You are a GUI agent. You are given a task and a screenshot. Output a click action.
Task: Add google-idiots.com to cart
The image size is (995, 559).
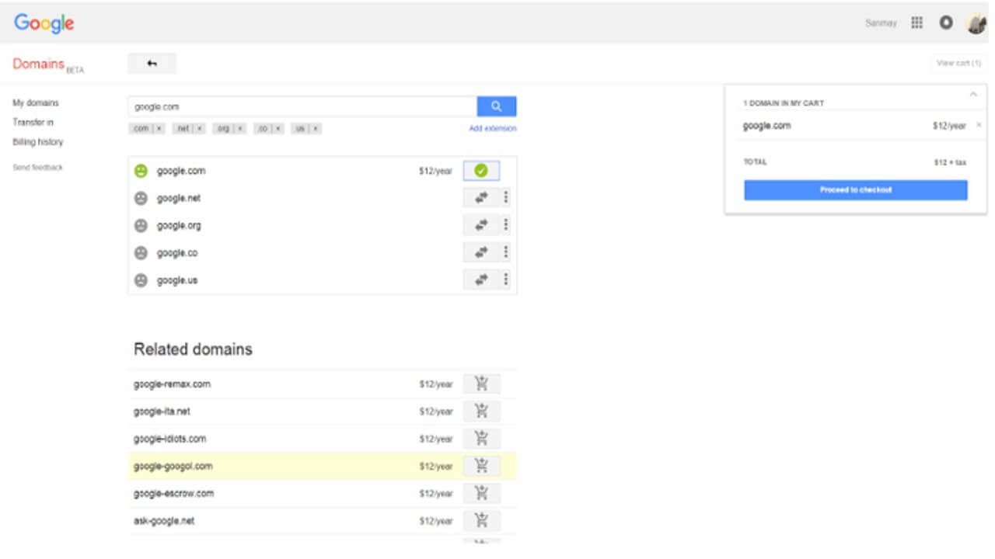482,438
